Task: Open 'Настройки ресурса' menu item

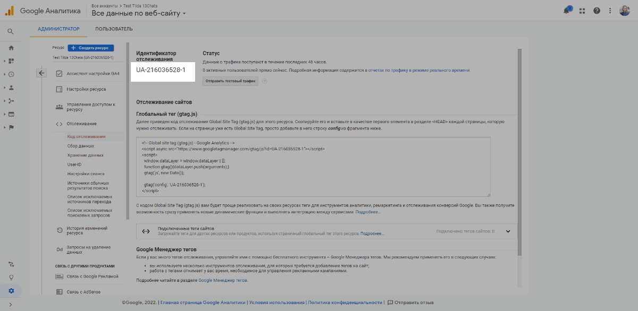Action: (x=86, y=89)
